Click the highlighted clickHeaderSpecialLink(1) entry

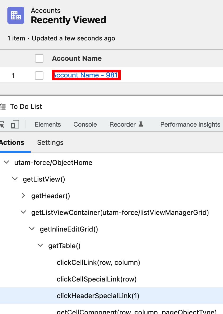pos(98,296)
